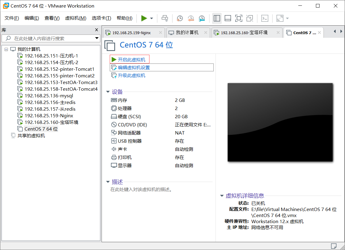Toggle the library sidebar view icon
The image size is (345, 250).
click(217, 18)
